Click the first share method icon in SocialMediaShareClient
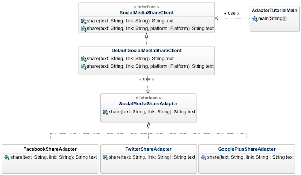 (x=84, y=21)
